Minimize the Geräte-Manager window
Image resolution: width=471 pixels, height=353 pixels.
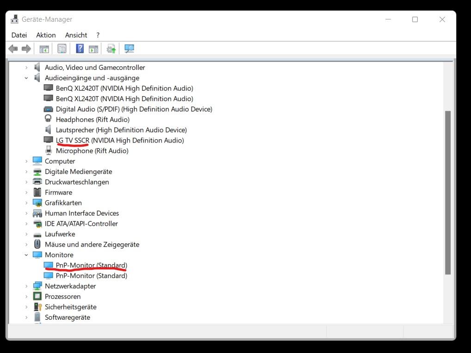388,19
